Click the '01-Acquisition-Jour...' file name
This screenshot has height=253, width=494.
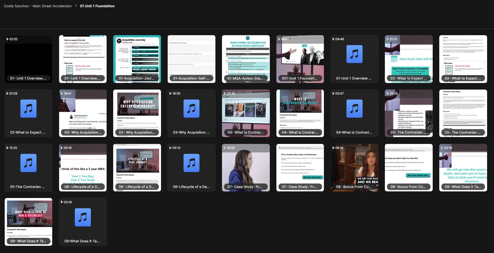click(136, 78)
